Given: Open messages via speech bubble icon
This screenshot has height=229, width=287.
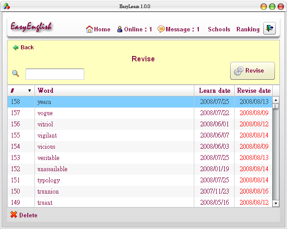Looking at the screenshot, I should tap(161, 29).
